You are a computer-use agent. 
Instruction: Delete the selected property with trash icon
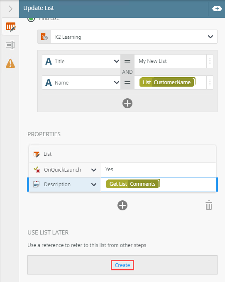click(x=209, y=205)
